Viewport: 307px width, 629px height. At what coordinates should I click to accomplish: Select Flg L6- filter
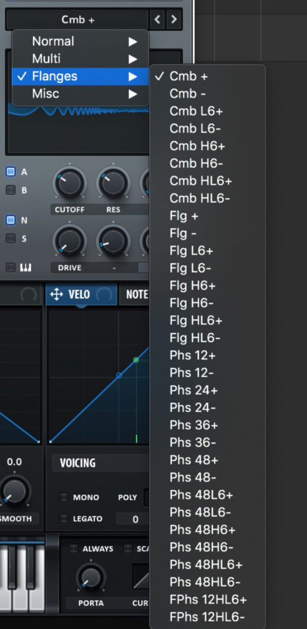pos(207,268)
